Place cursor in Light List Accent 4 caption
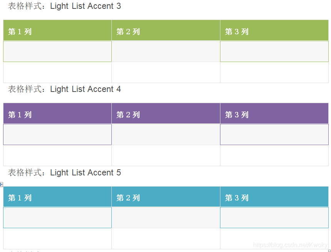The height and width of the screenshot is (252, 331). (x=85, y=89)
